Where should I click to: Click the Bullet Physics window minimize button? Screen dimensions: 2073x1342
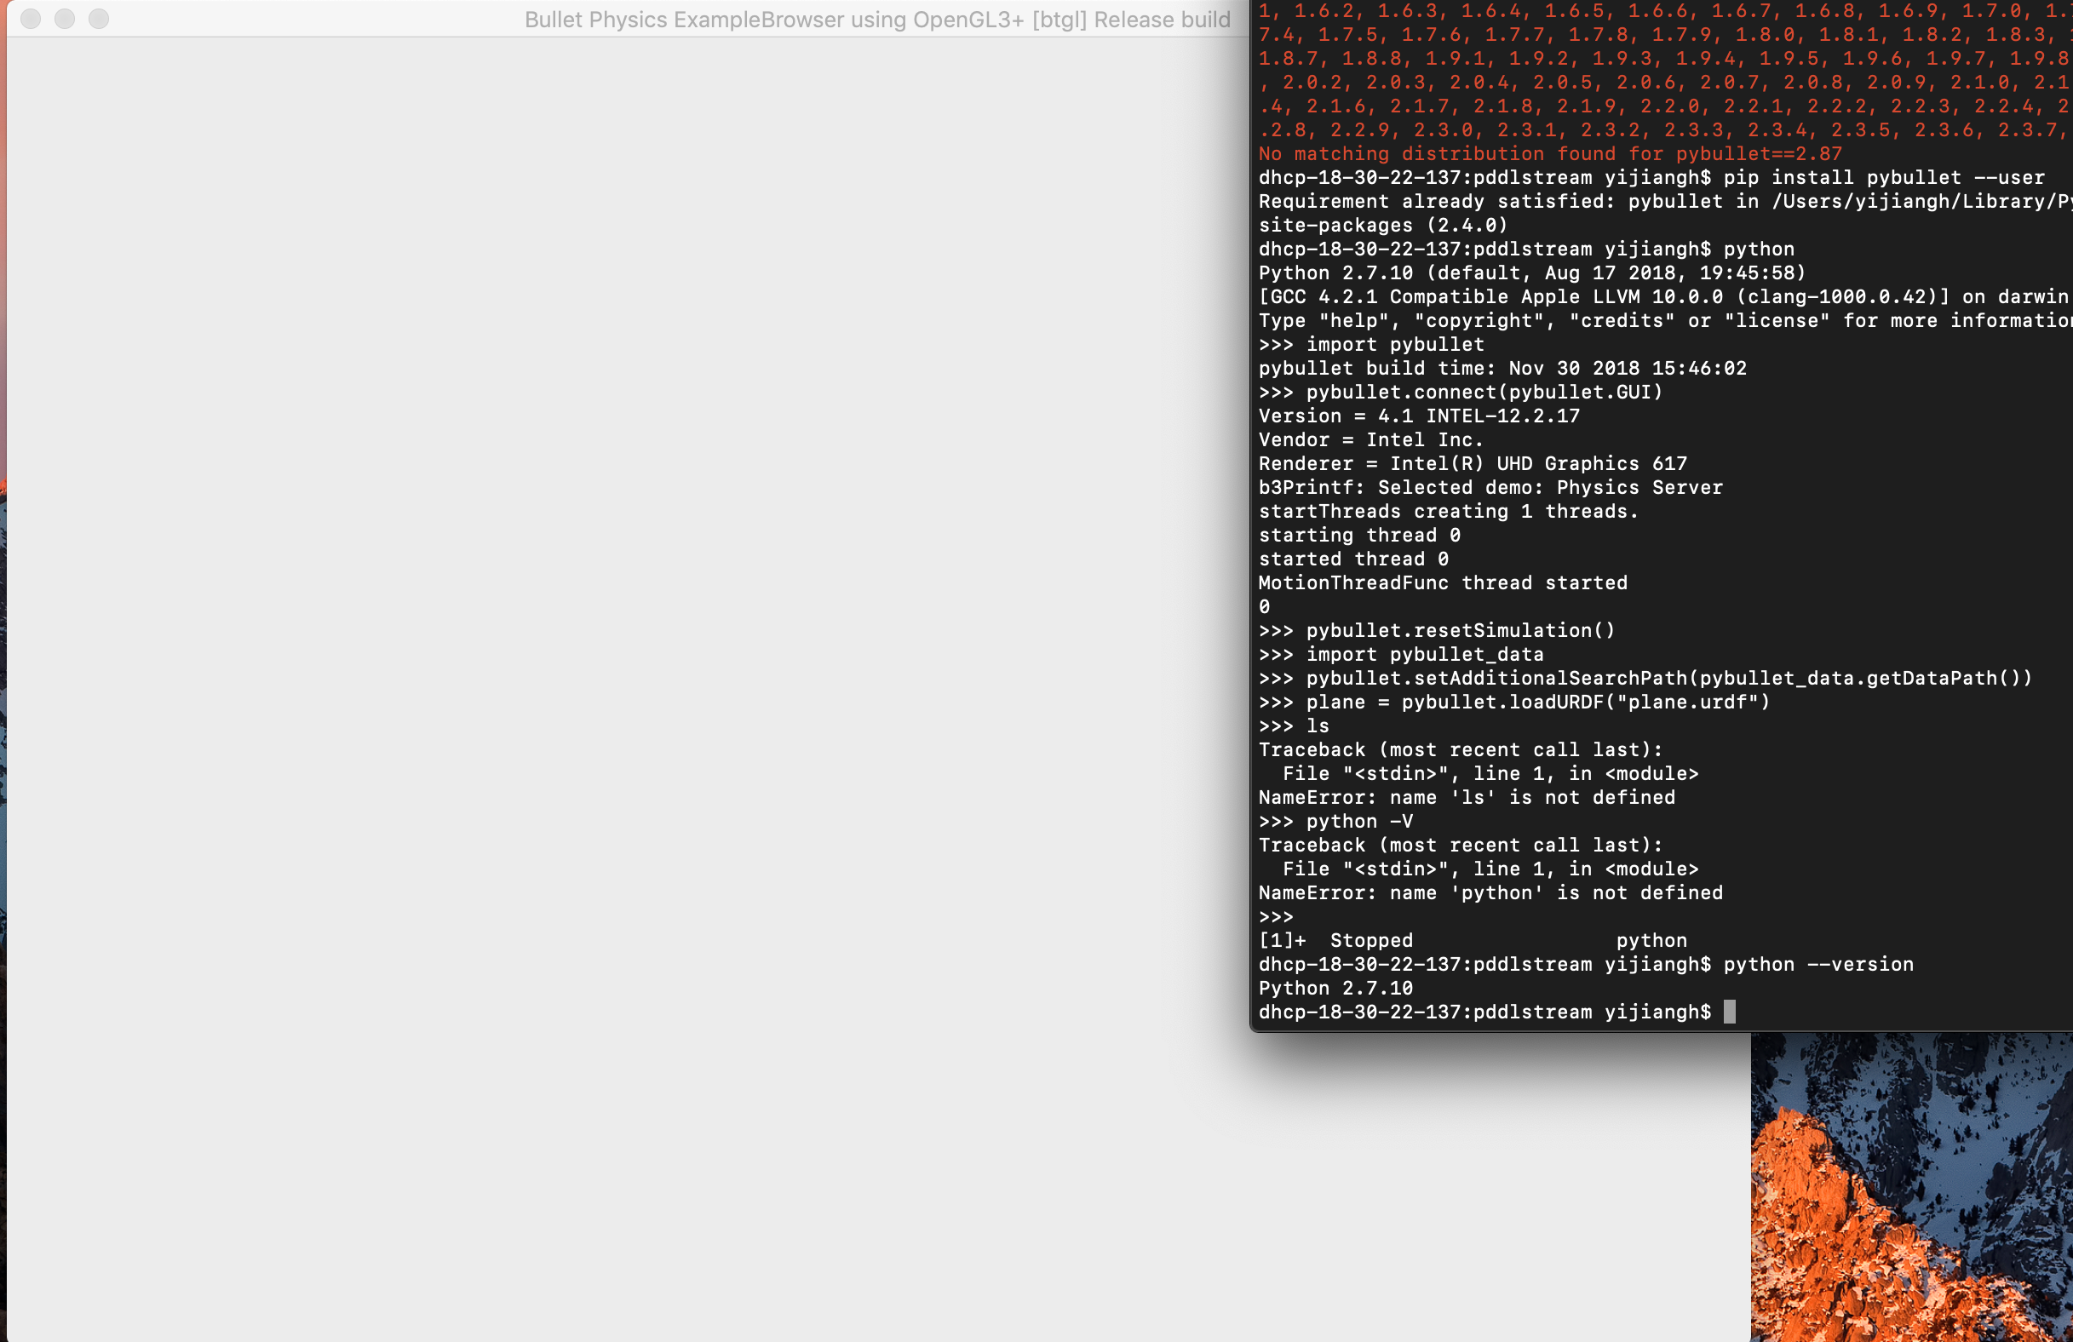(x=65, y=19)
